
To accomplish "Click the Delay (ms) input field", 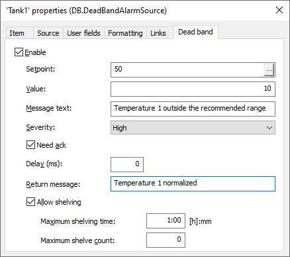I will (127, 164).
